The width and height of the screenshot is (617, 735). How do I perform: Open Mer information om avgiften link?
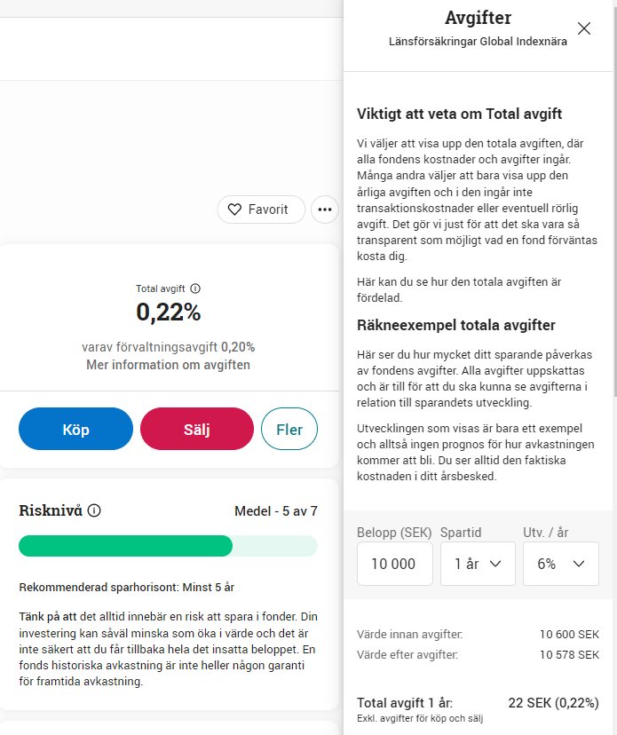coord(168,365)
